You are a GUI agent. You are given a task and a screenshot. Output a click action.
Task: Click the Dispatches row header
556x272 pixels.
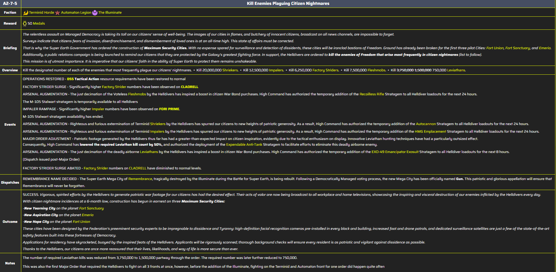coord(10,182)
